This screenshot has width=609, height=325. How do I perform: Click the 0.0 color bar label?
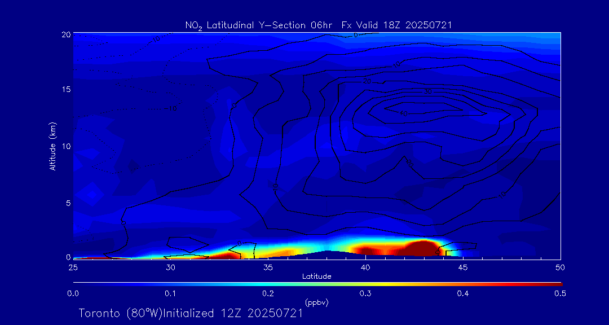(73, 293)
